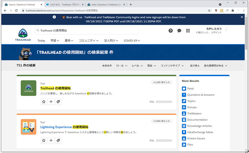Bookmark page with star in address bar
Viewport: 249px width, 153px height.
209,11
